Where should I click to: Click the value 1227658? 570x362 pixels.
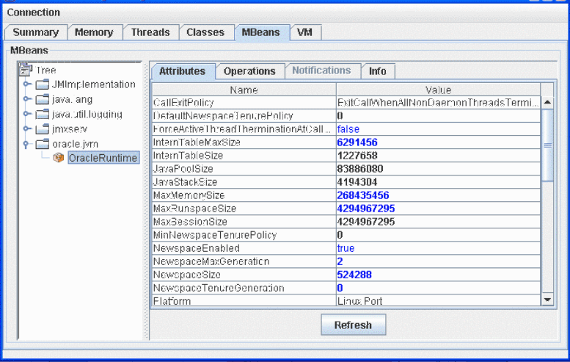point(357,156)
